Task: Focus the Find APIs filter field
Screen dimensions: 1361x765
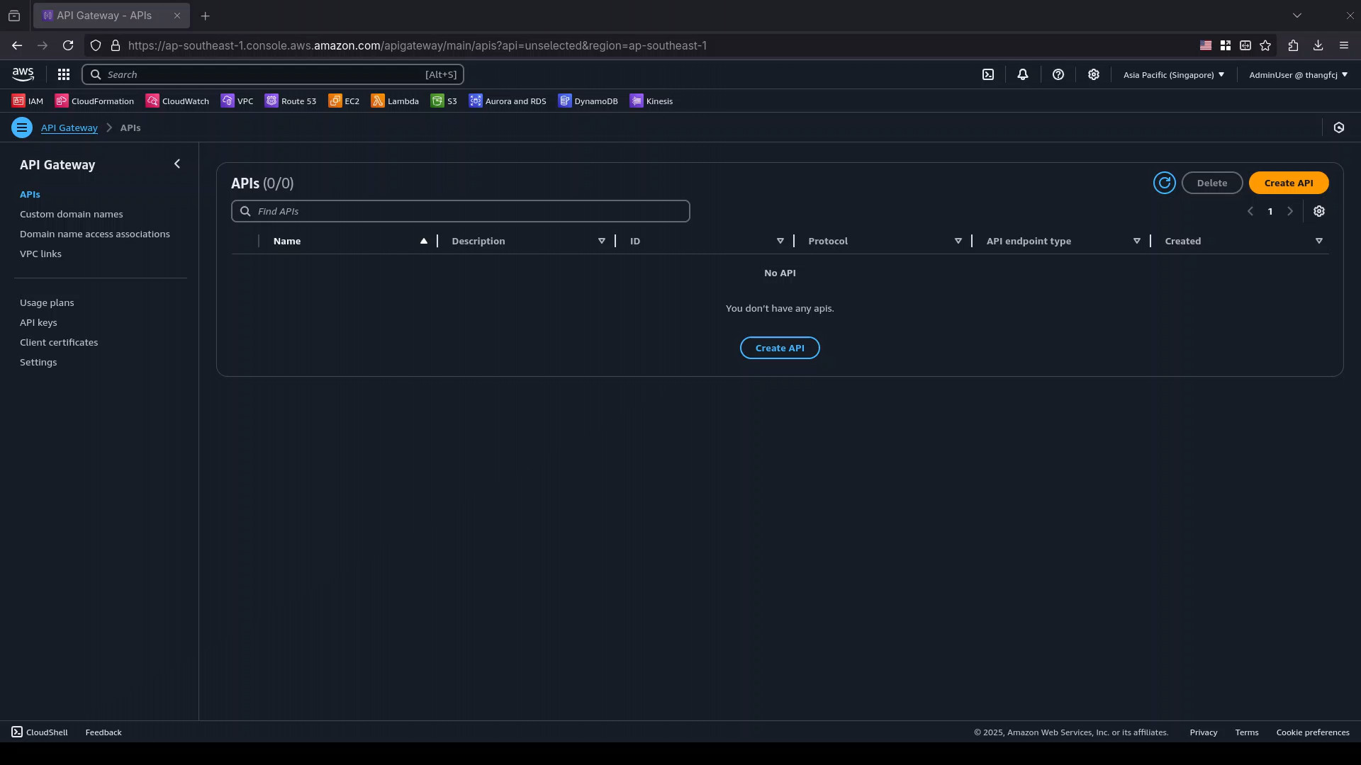Action: [x=461, y=211]
